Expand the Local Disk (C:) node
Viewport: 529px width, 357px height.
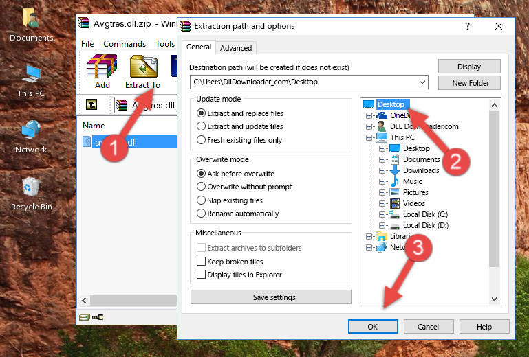(382, 214)
